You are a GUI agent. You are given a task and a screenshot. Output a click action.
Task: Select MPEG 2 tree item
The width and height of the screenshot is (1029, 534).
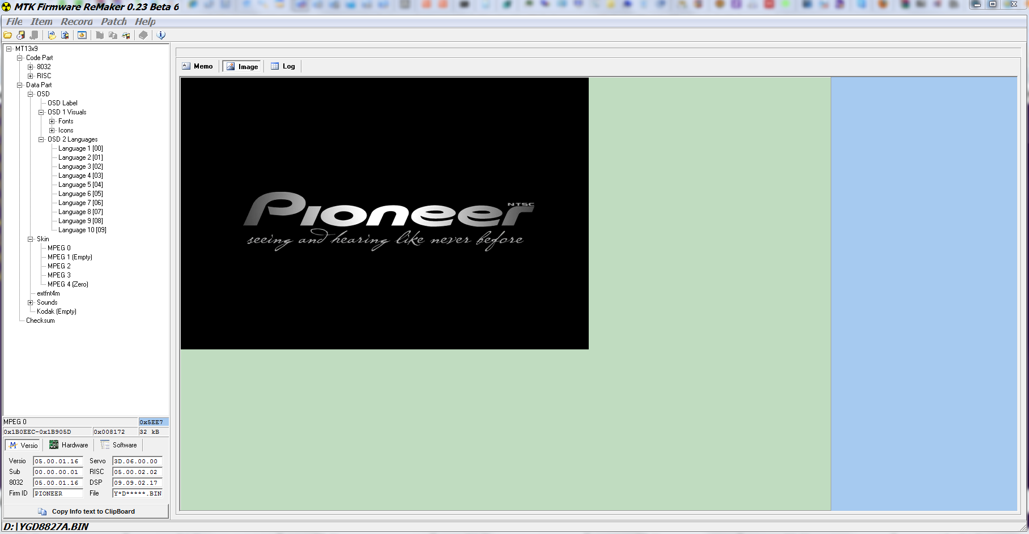pos(59,266)
